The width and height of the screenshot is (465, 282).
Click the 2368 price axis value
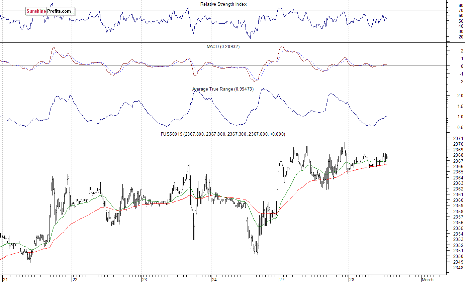coord(458,155)
